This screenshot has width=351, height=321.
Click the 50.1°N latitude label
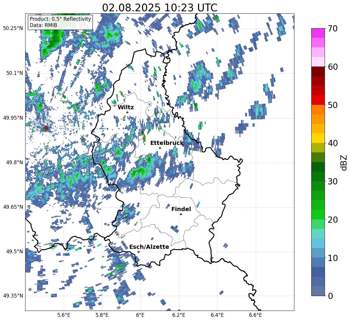pyautogui.click(x=15, y=73)
